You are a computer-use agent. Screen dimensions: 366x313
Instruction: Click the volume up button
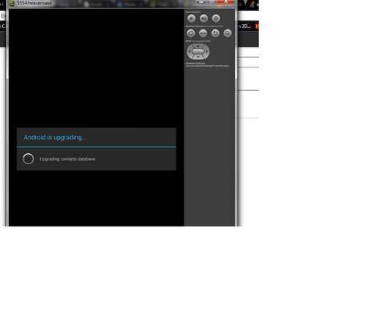coord(203,18)
